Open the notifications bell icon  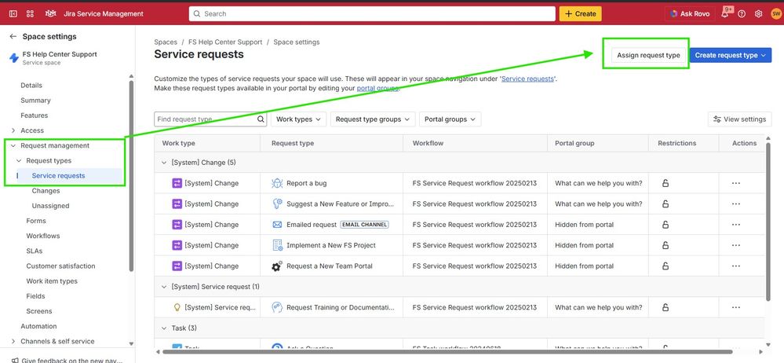(725, 14)
